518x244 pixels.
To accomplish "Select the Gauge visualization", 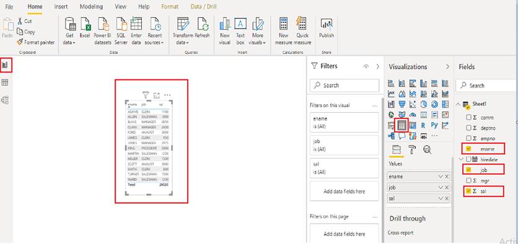I will (413, 115).
